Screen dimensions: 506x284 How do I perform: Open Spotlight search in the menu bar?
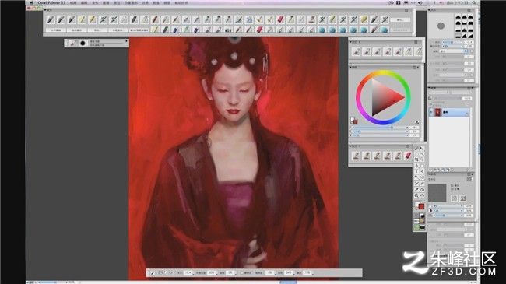coord(474,2)
